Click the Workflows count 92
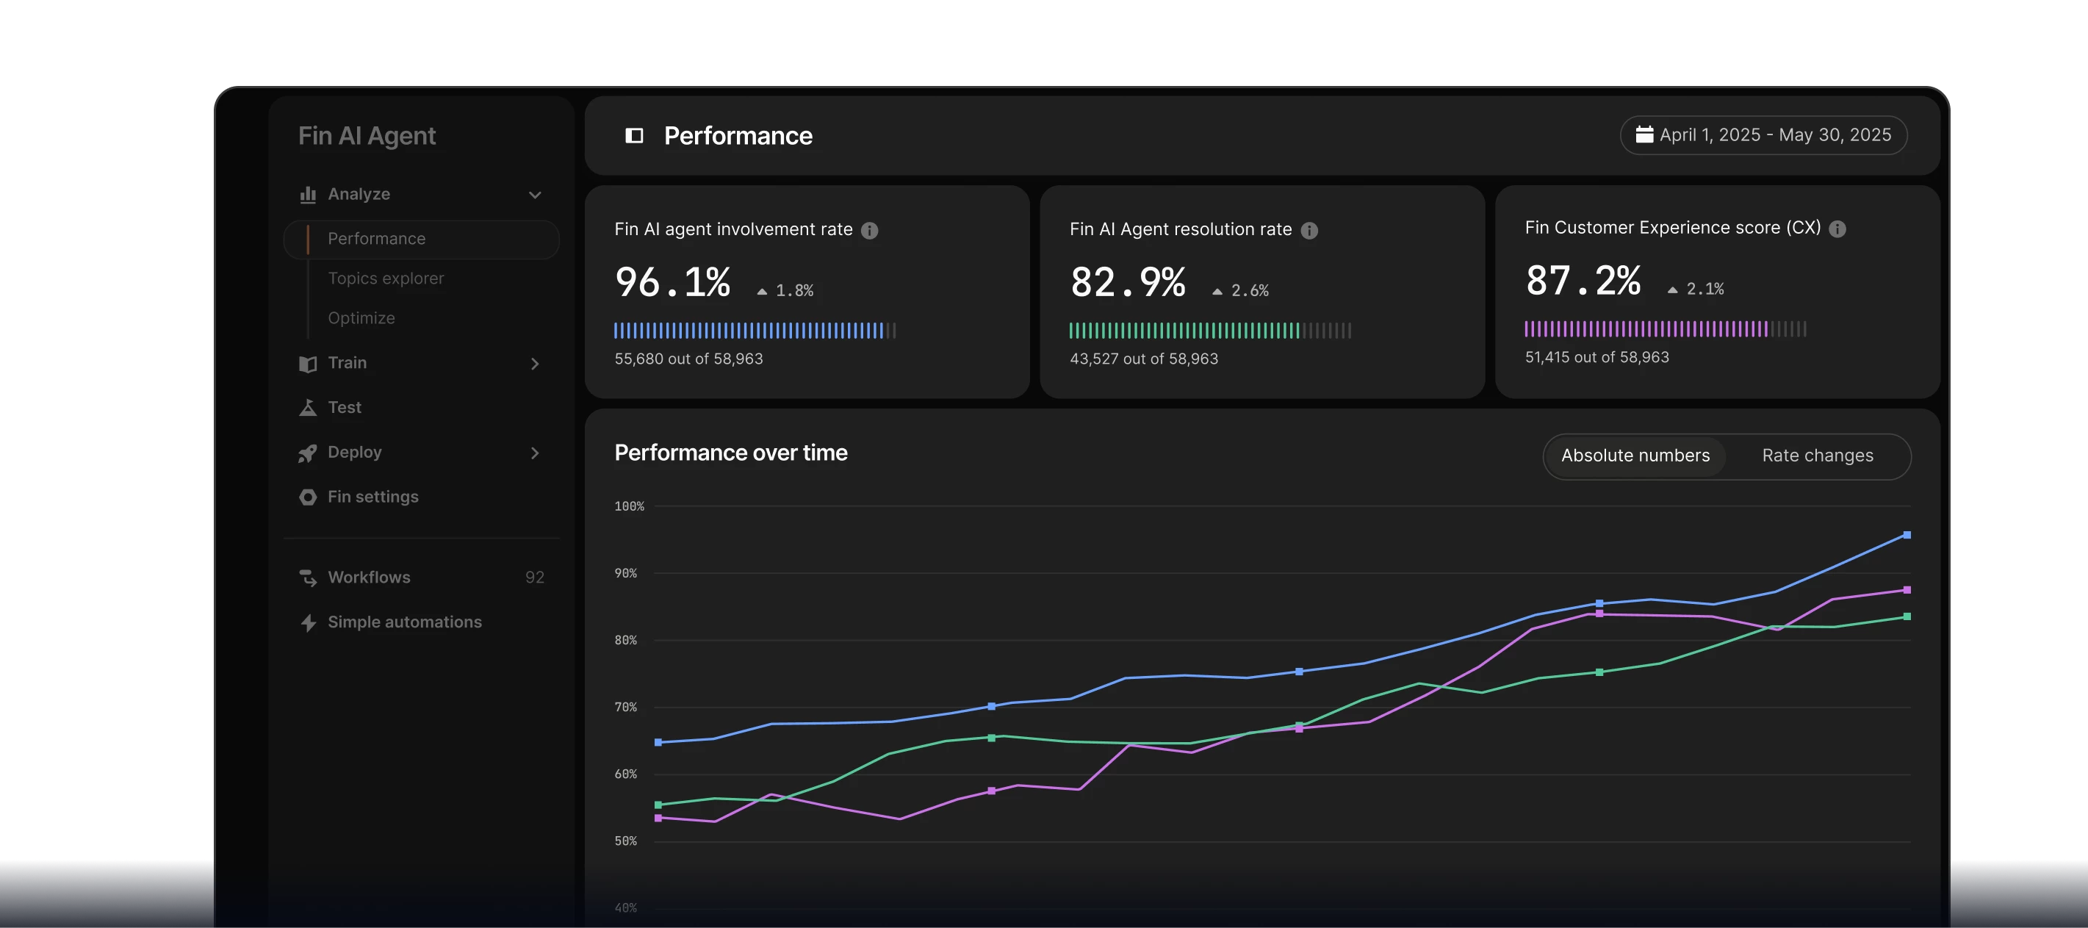The width and height of the screenshot is (2088, 928). click(534, 578)
